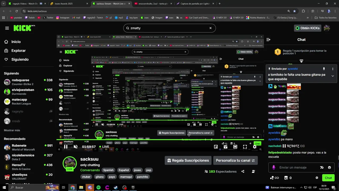Click the search box containing zmatty
Screen dimensions: 339x191
point(169,28)
